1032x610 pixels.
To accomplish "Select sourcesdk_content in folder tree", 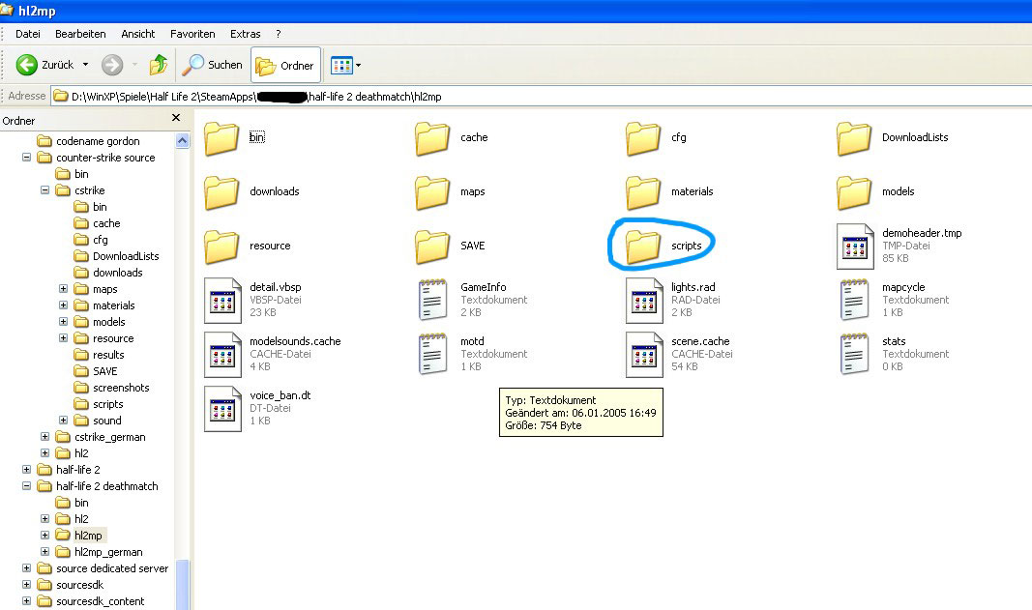I will pos(100,600).
